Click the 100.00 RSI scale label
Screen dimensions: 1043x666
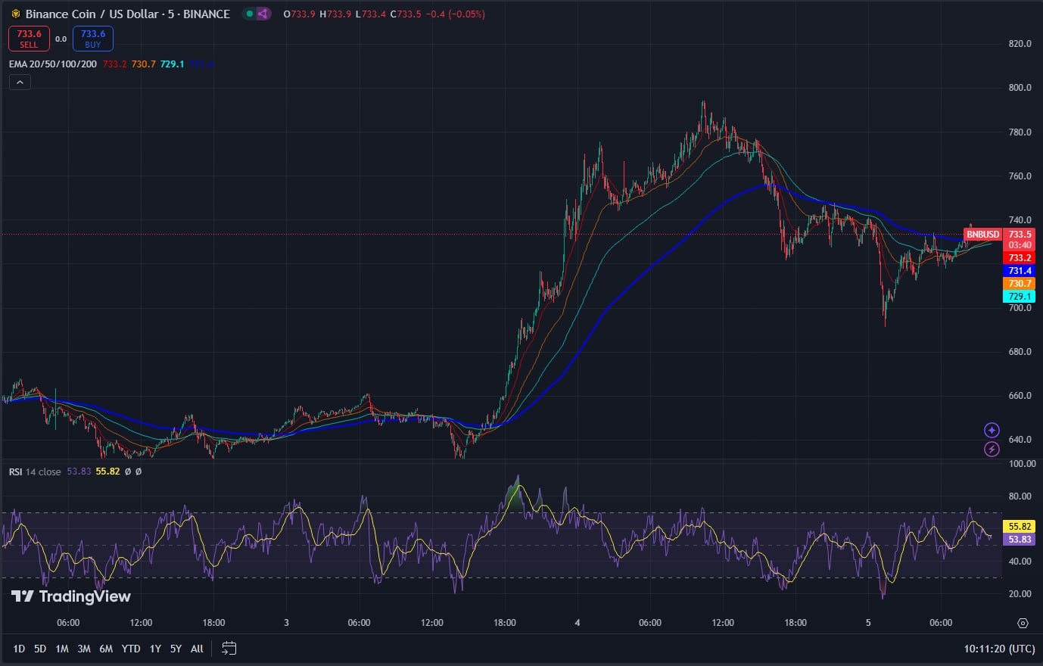click(x=1022, y=464)
